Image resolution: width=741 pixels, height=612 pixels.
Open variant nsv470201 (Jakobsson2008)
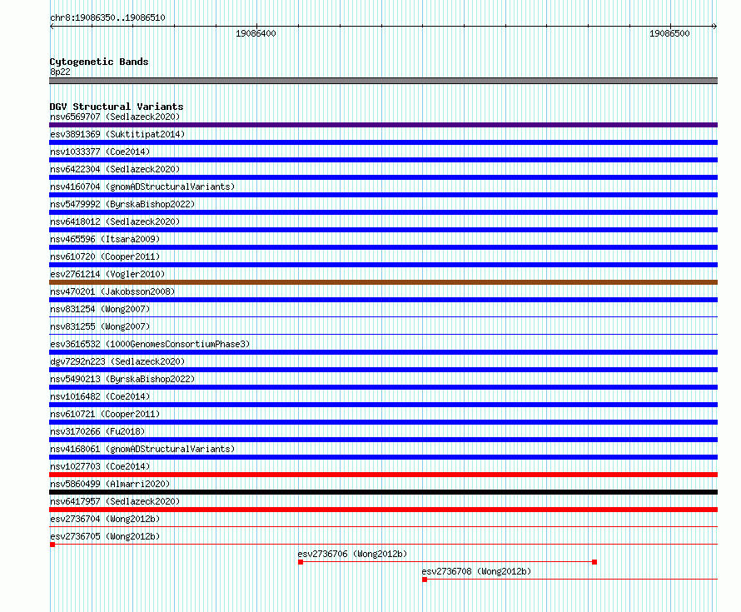(x=112, y=291)
